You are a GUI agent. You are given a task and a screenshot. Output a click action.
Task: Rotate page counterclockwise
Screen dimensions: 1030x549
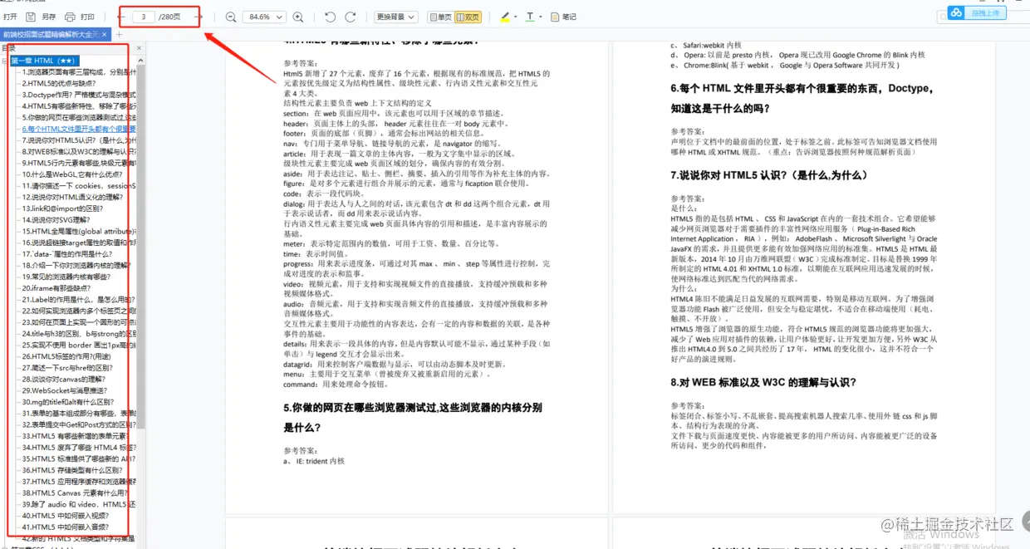[x=330, y=17]
